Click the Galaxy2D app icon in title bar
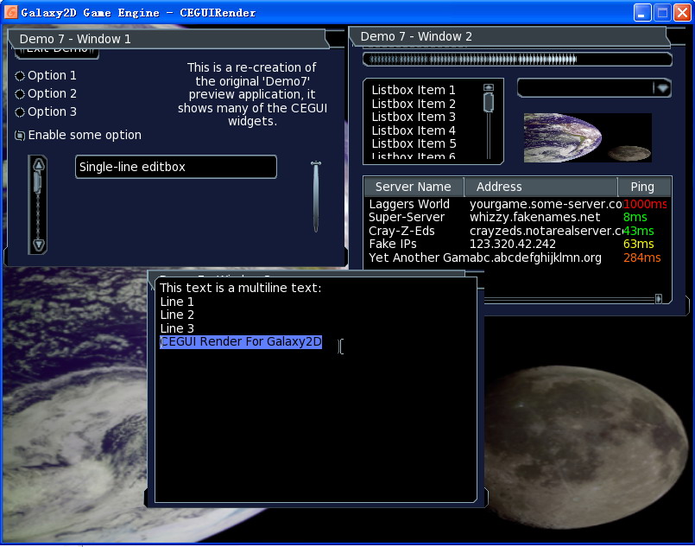This screenshot has height=547, width=695. 11,12
